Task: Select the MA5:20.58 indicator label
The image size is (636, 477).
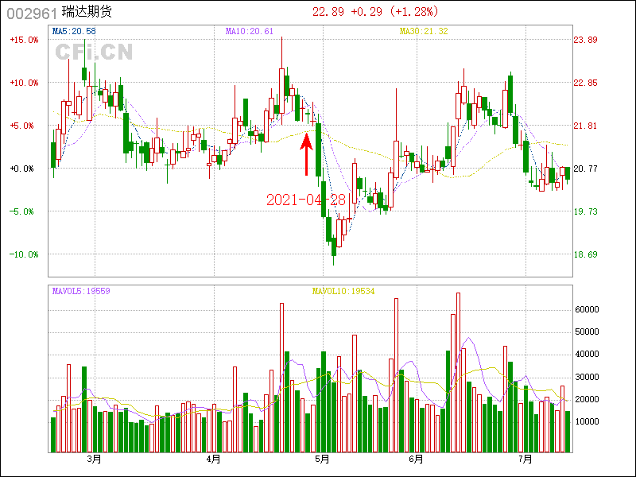Action: coord(74,31)
